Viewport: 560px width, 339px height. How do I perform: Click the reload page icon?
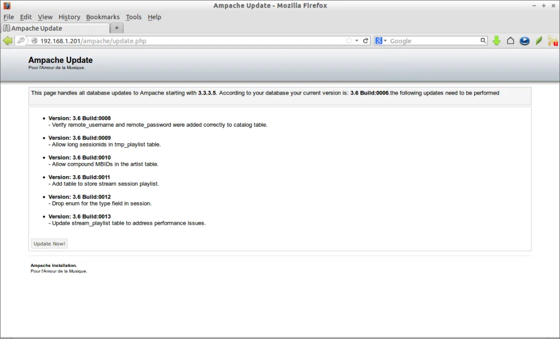(365, 40)
